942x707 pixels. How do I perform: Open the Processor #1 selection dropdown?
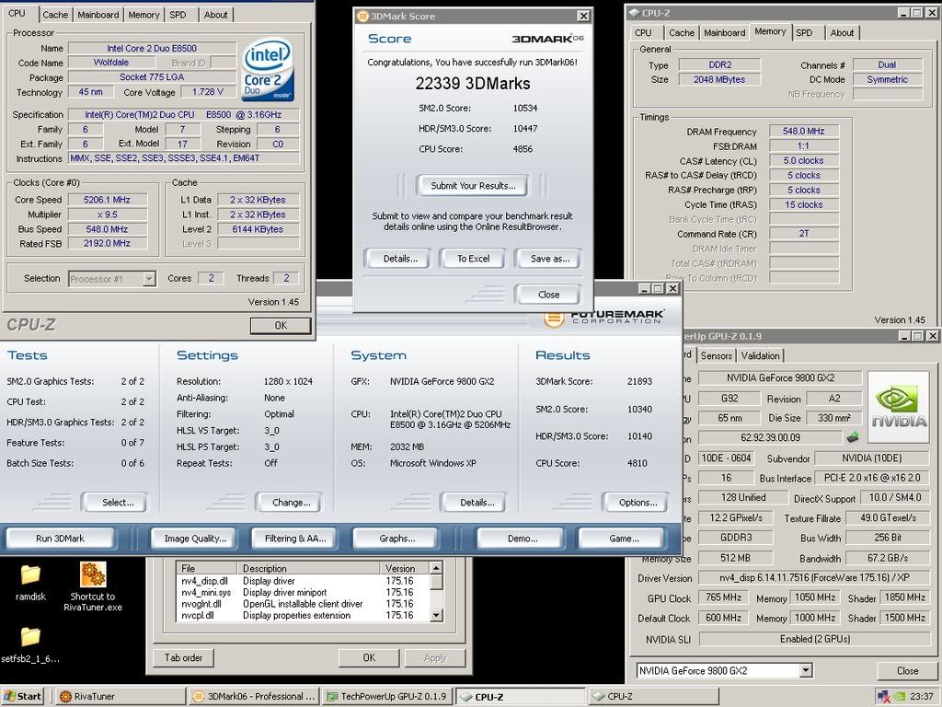149,279
